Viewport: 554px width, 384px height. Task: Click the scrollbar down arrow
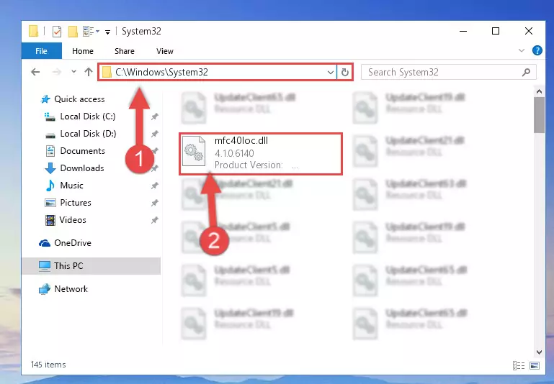click(539, 352)
